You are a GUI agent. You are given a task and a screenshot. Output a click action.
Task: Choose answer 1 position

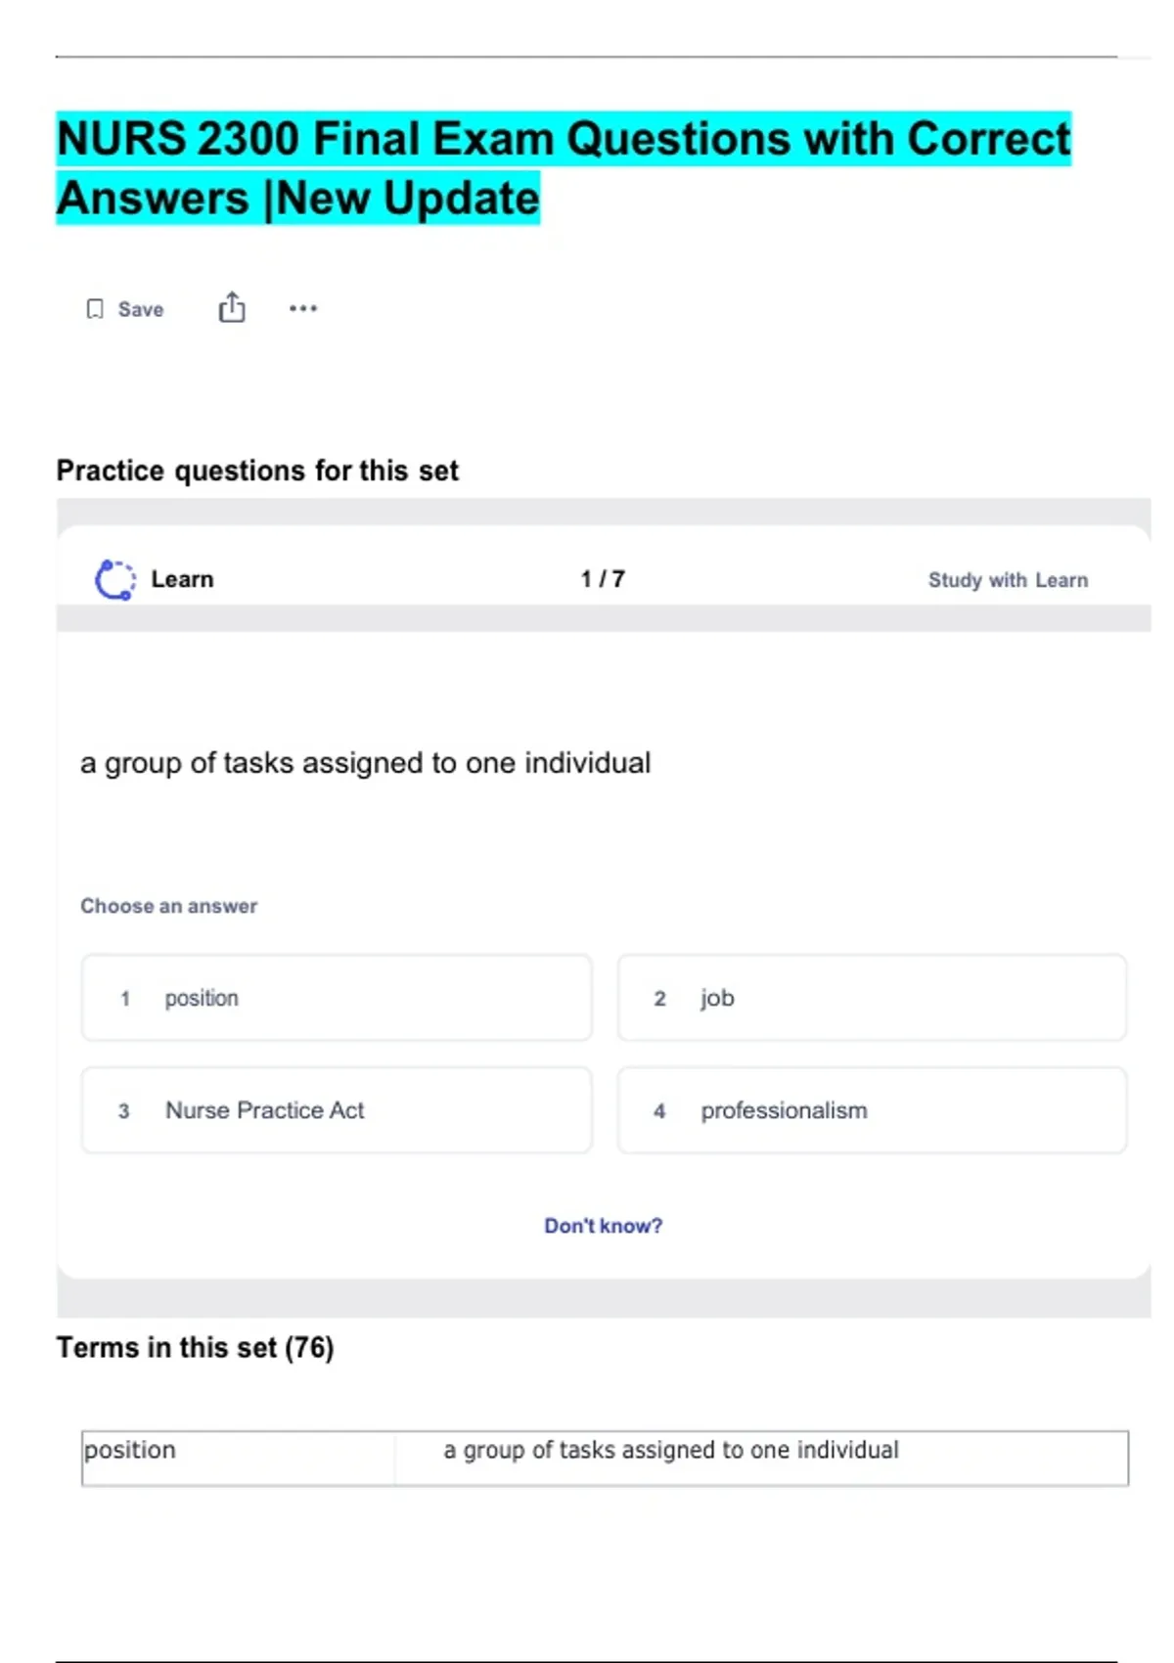click(x=337, y=998)
